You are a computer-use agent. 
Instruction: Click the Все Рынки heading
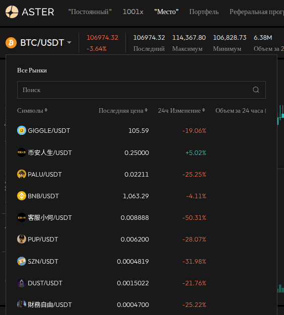(32, 70)
